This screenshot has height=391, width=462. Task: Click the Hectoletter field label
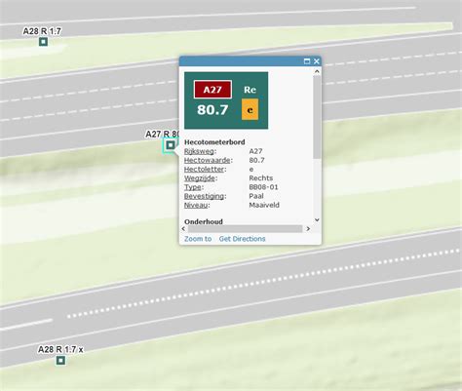click(x=205, y=169)
